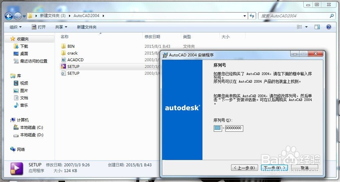Open the view options dropdown arrow
Screen dimensions: 340x182
click(306, 27)
